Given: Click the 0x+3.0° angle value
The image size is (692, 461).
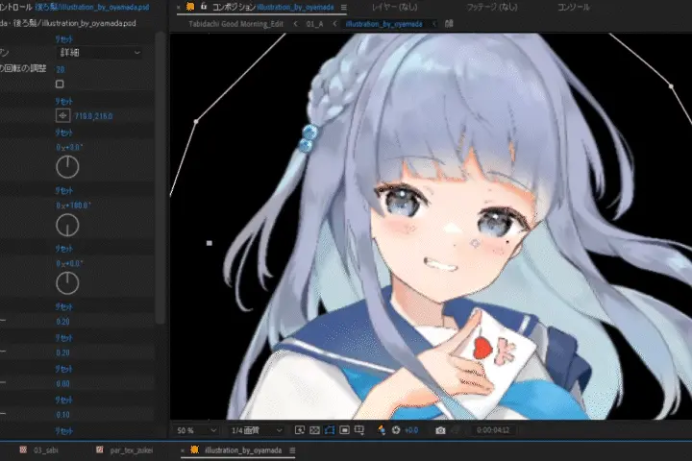Looking at the screenshot, I should coord(69,147).
